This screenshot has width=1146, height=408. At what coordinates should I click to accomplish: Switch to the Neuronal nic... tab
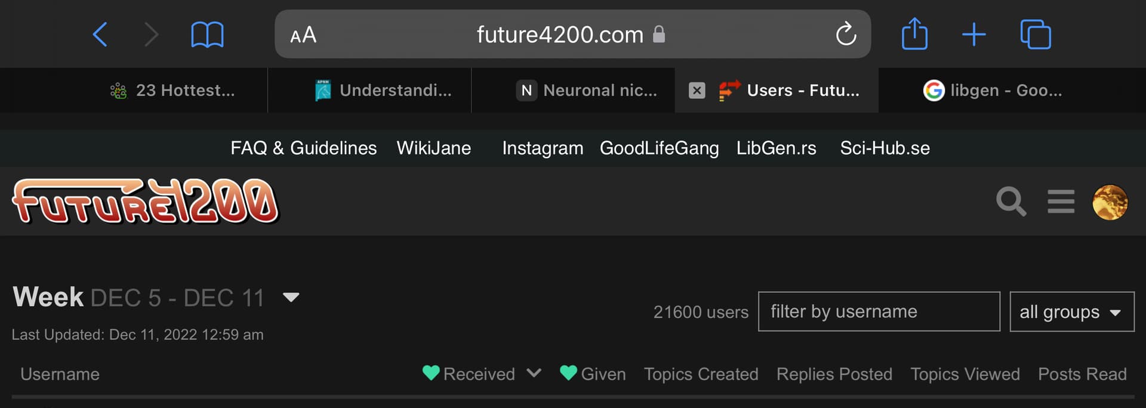587,91
